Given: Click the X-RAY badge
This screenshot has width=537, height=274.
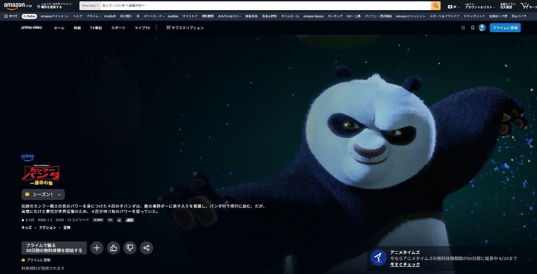Looking at the screenshot, I should pos(98,220).
